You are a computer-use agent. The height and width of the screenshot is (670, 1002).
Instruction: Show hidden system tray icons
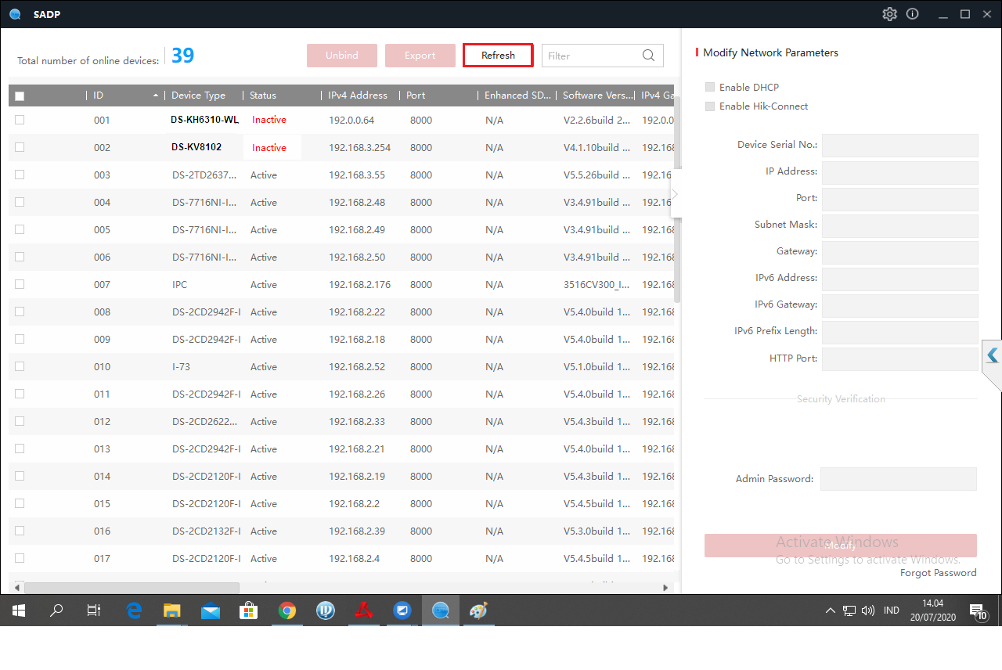click(x=830, y=611)
